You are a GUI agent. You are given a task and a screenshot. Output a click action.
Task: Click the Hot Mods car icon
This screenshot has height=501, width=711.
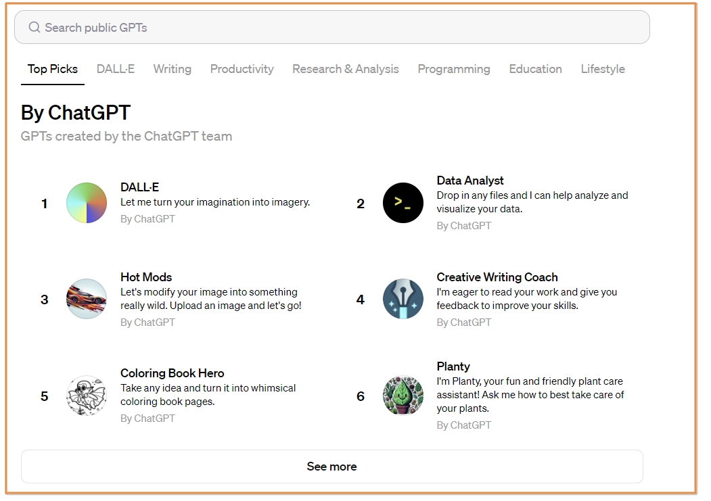87,299
